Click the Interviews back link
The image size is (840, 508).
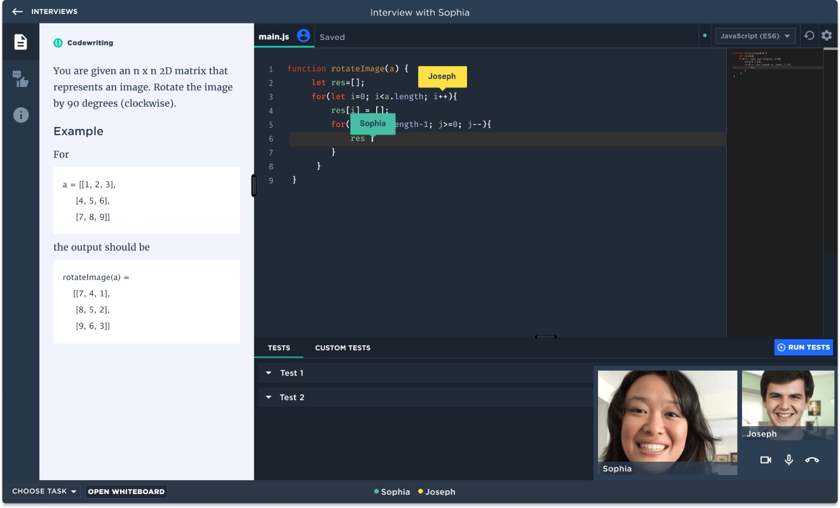pyautogui.click(x=55, y=11)
